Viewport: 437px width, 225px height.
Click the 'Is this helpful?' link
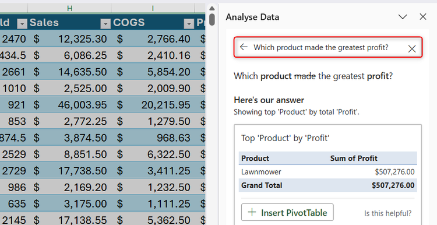pos(387,213)
